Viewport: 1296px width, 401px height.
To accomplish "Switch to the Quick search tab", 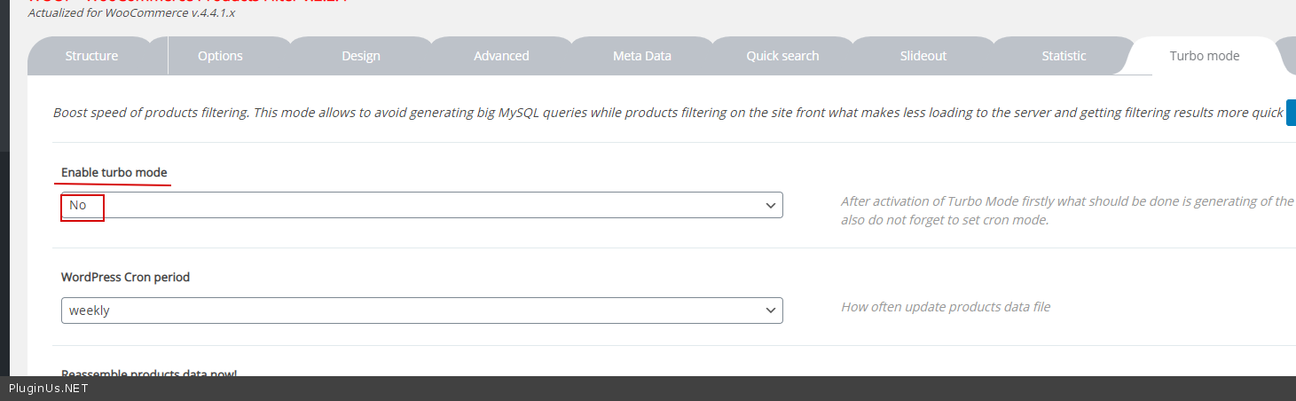I will (782, 56).
